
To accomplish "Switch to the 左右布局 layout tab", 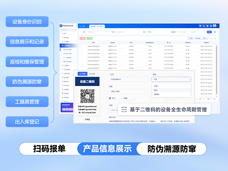I will (x=92, y=74).
